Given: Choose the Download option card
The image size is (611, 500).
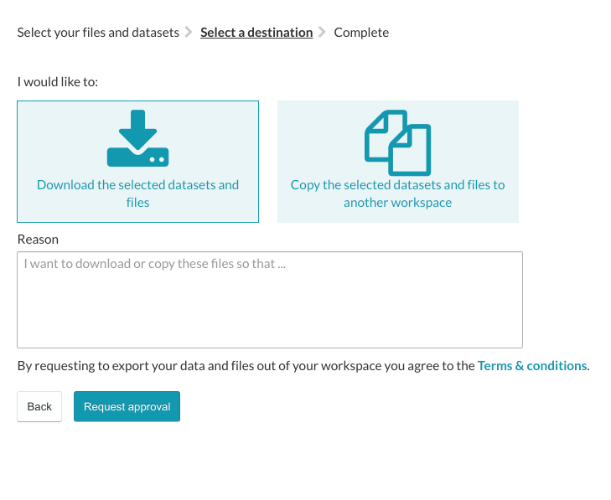Looking at the screenshot, I should [x=137, y=162].
